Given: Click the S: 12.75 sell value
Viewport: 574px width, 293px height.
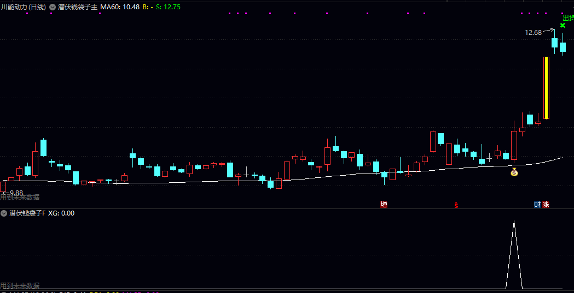Looking at the screenshot, I should point(168,7).
